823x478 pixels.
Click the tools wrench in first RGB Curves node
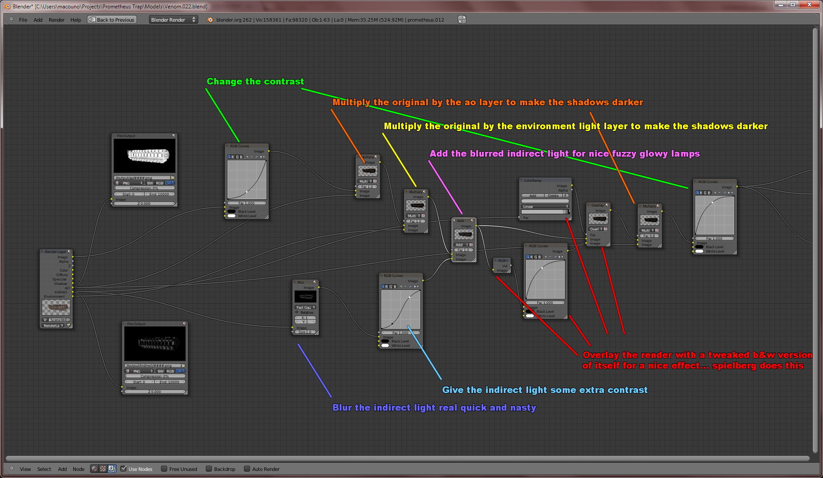click(x=256, y=157)
